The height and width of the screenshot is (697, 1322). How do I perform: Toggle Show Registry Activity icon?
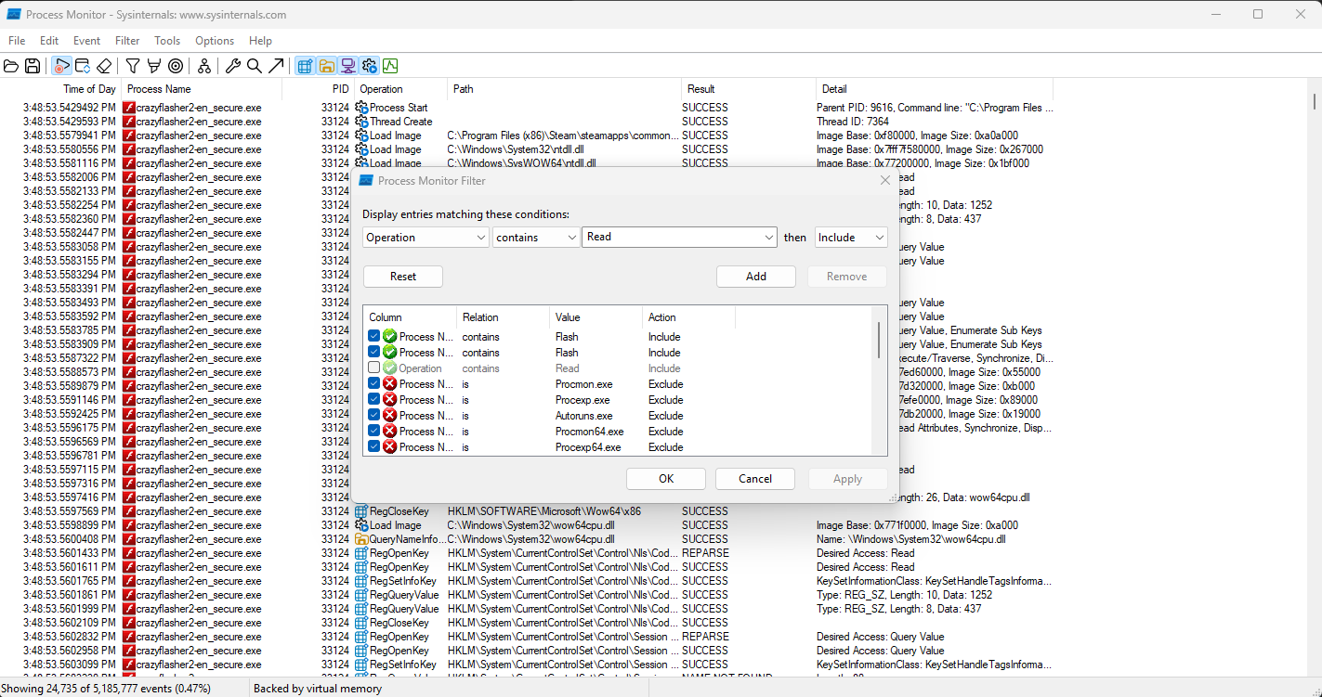click(x=304, y=66)
